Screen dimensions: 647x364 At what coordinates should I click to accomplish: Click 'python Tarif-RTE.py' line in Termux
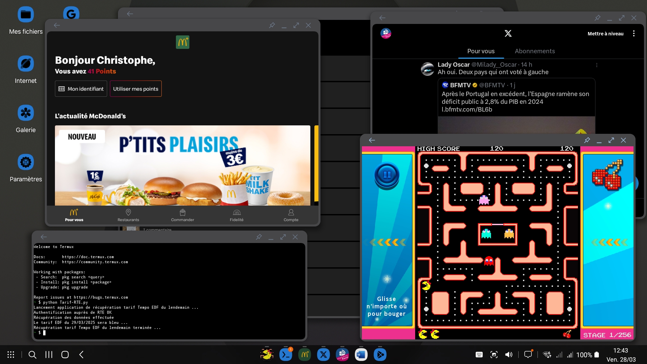pyautogui.click(x=65, y=302)
